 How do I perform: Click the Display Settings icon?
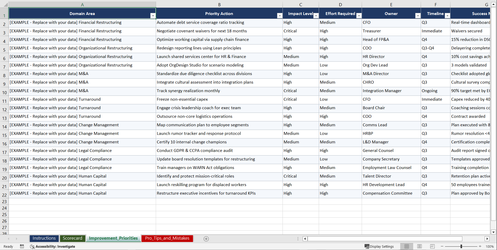[x=367, y=246]
